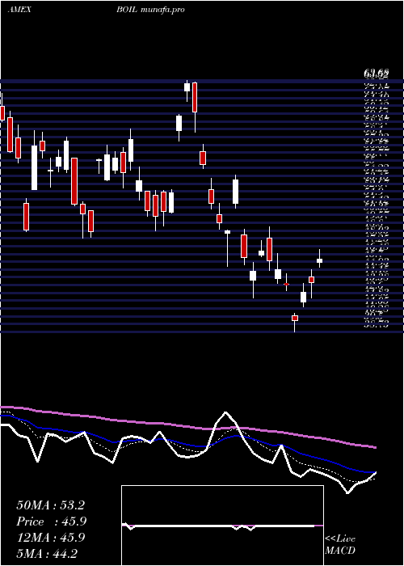Select the 12MA : 45.9 label

(50, 538)
